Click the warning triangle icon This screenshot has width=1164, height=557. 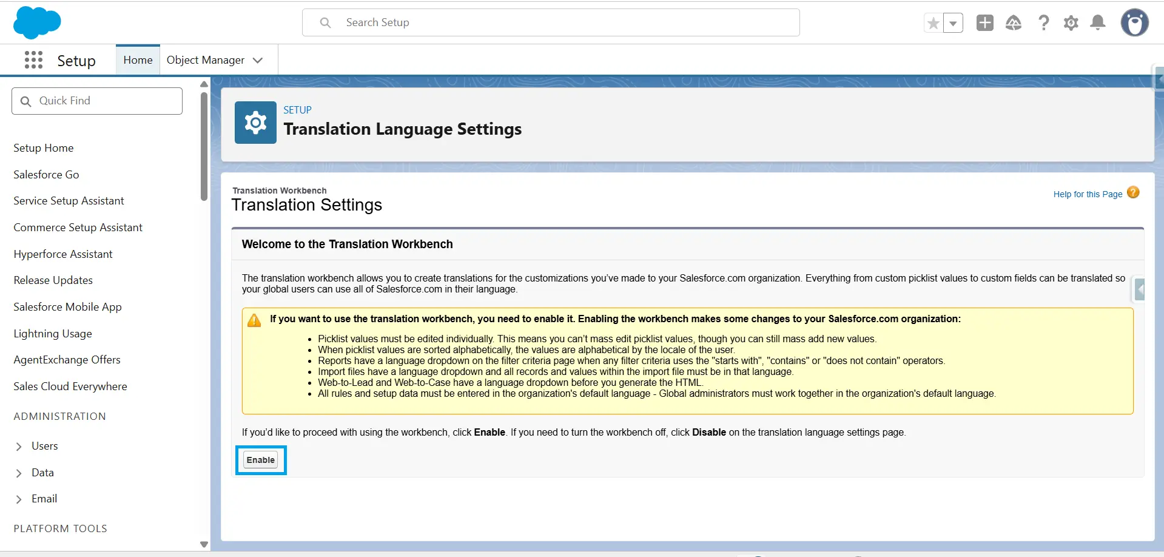tap(254, 320)
